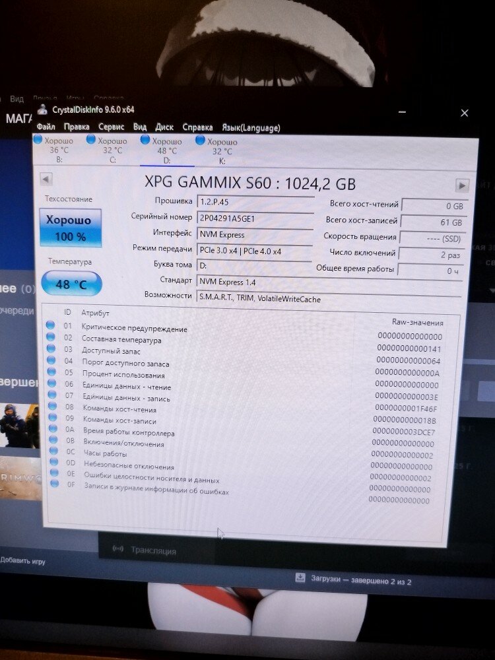Viewport: 495px width, 660px height.
Task: Open Загрузки — завершено 2 из 2 in Steam
Action: click(x=361, y=580)
